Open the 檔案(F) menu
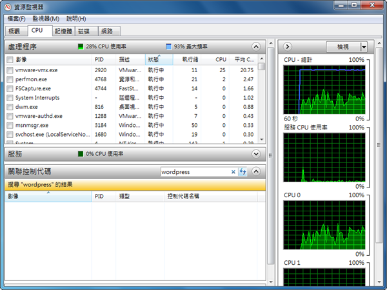 pos(16,19)
